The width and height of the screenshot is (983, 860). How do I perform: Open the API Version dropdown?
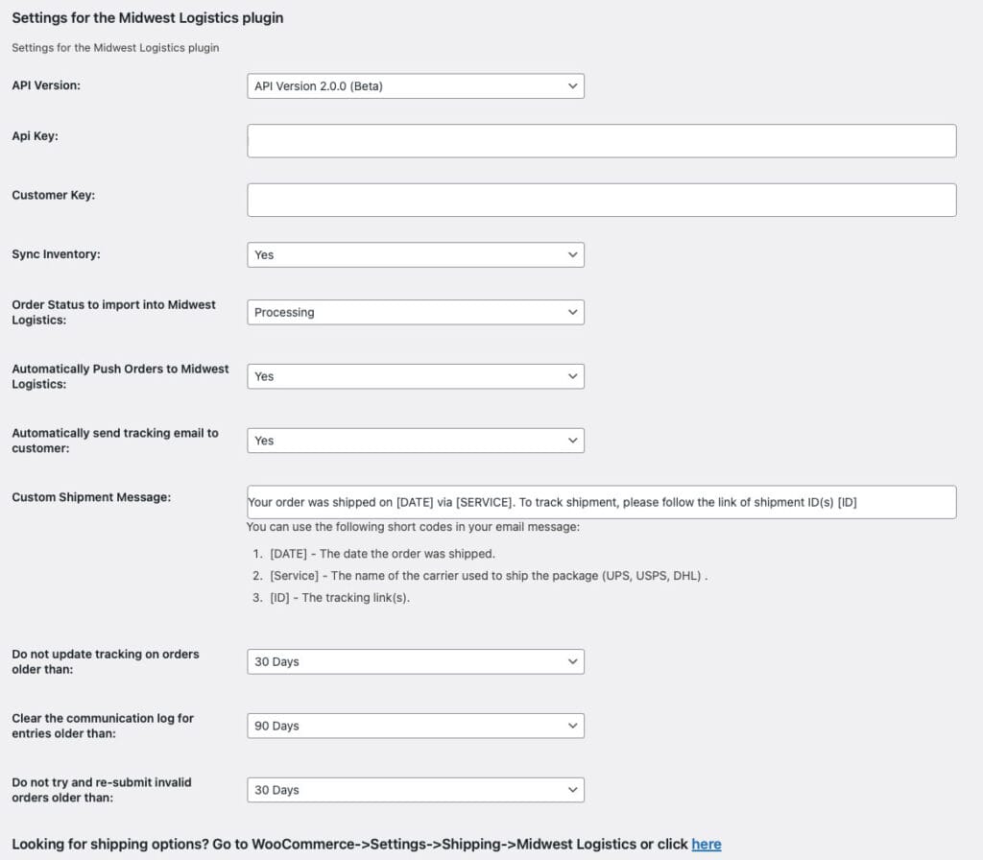coord(415,85)
